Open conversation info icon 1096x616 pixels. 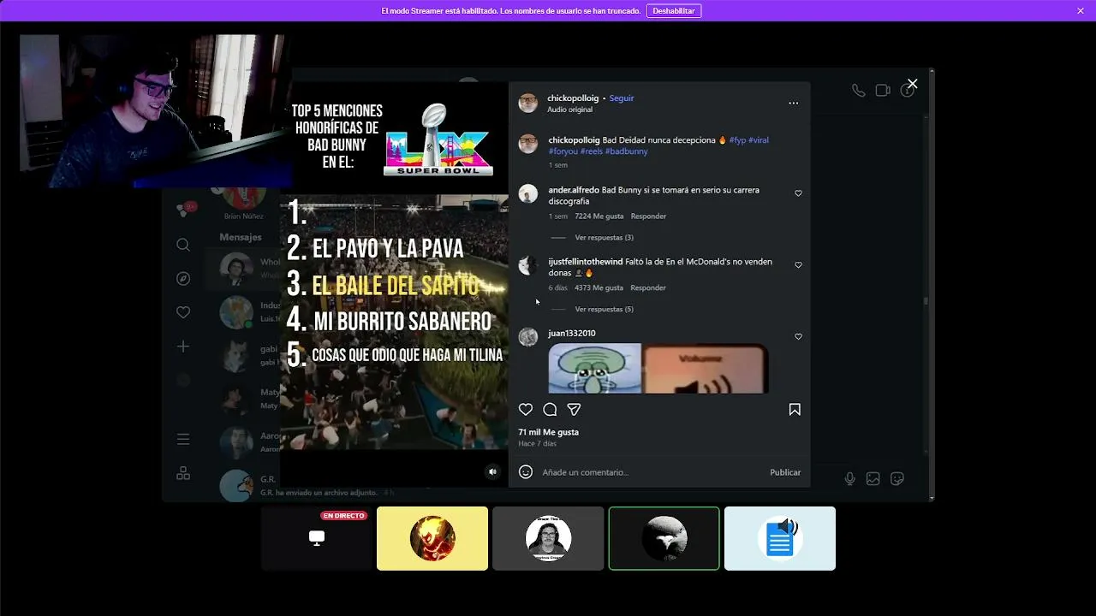tap(907, 91)
